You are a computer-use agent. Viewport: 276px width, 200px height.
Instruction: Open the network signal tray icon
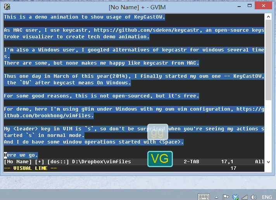click(245, 197)
